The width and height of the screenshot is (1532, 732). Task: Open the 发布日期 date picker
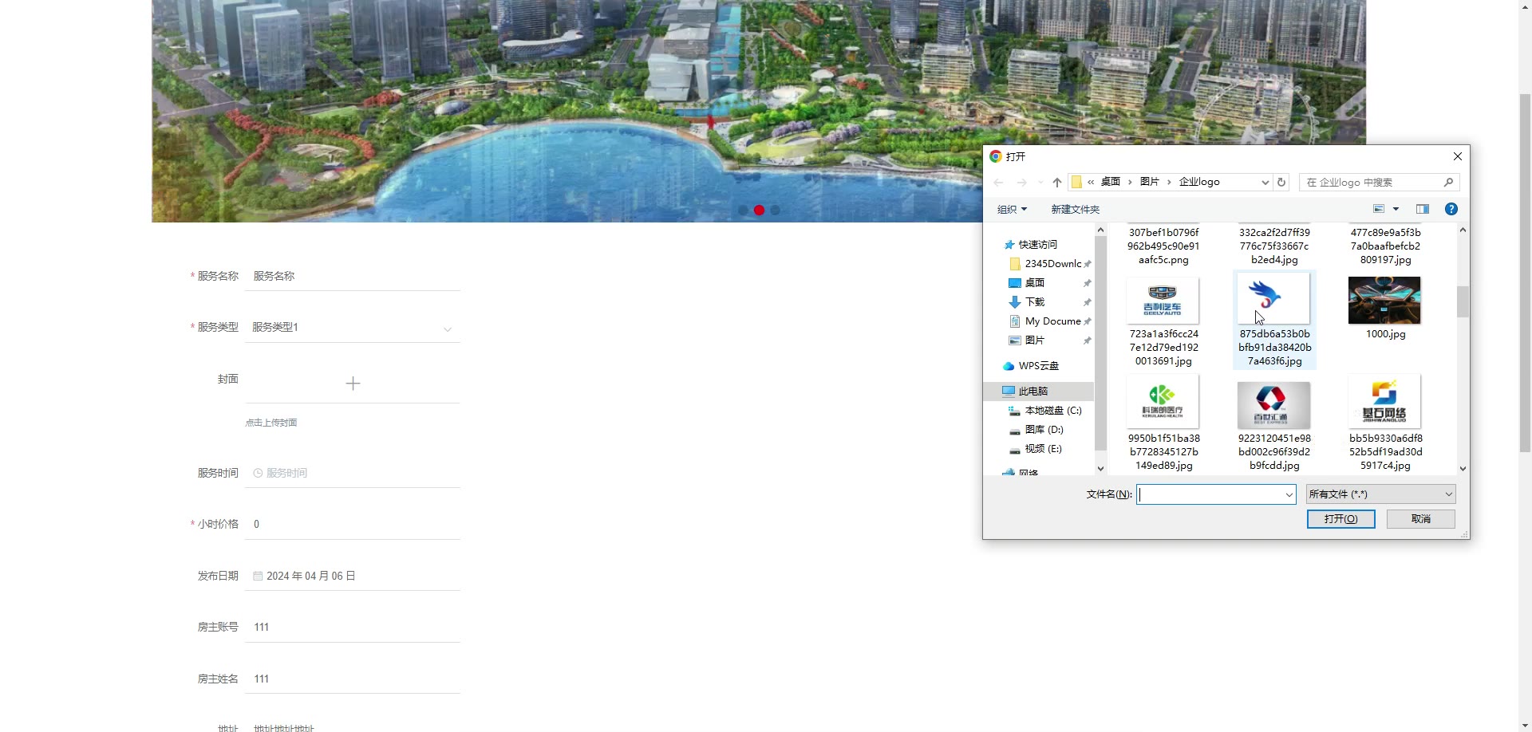tap(352, 576)
